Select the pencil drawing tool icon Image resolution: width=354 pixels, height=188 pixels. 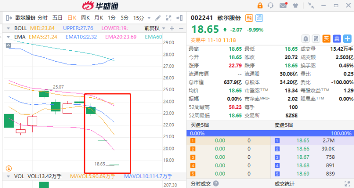point(158,18)
